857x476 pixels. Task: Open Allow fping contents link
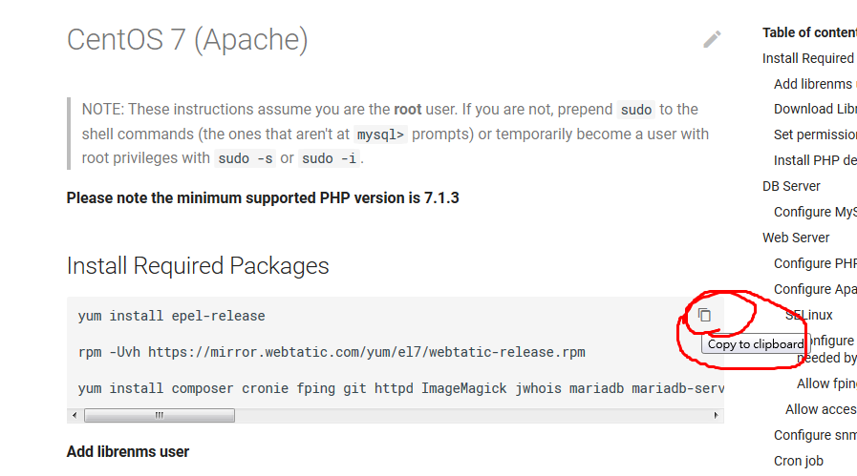(826, 383)
